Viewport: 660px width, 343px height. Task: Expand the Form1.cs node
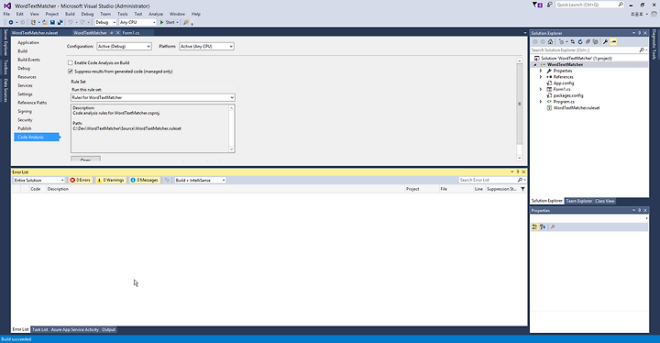(541, 89)
